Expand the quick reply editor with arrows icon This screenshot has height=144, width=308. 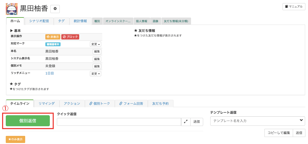click(x=186, y=122)
